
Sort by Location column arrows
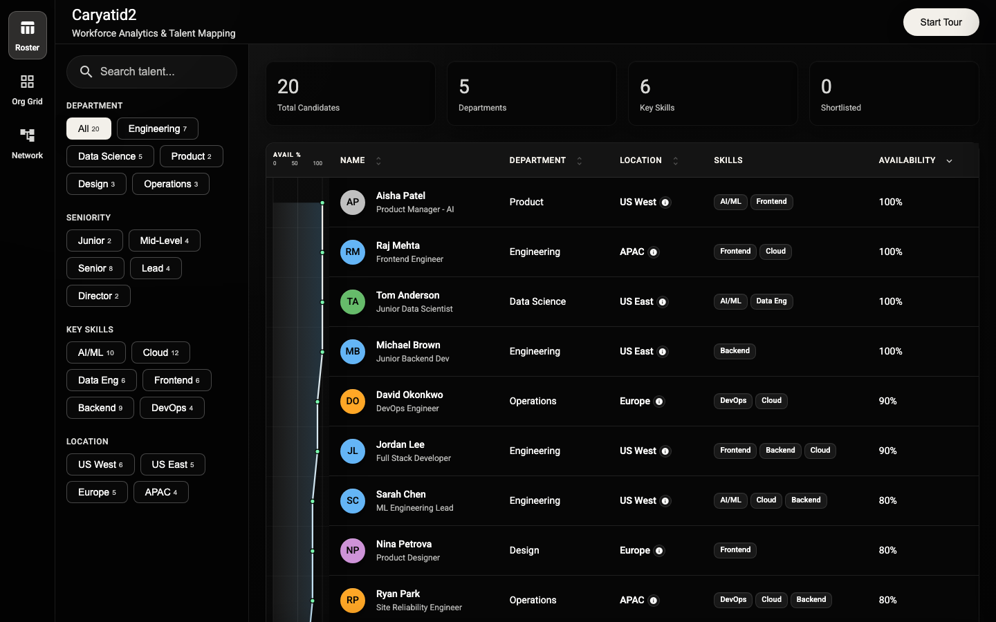click(676, 161)
